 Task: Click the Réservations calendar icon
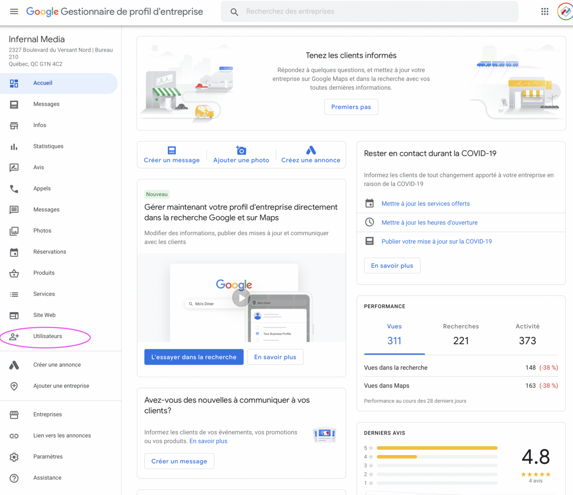pos(14,252)
